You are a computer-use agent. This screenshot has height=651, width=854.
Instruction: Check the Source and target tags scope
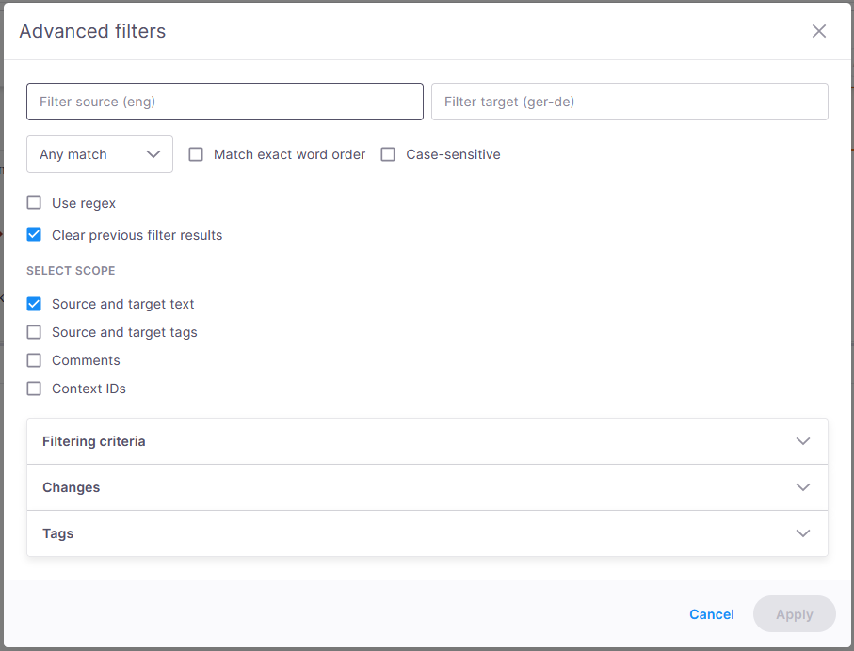[x=34, y=331]
